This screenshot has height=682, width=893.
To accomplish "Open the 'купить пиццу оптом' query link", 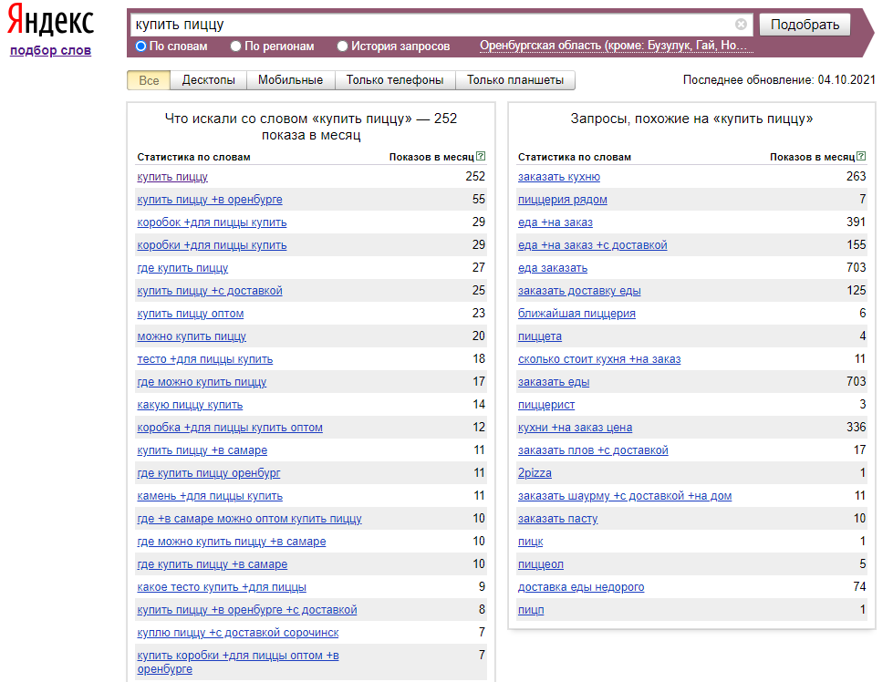I will coord(190,314).
